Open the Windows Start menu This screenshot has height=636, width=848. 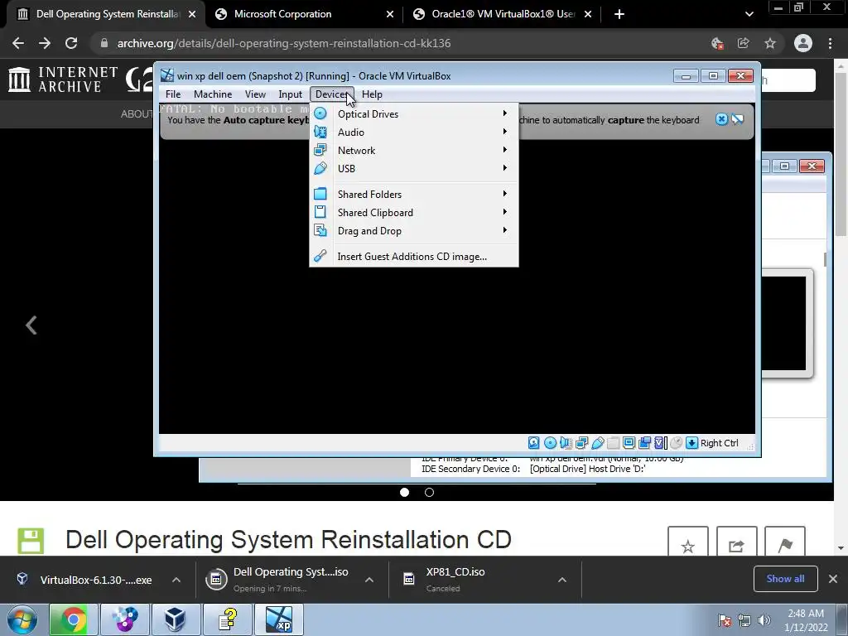click(x=22, y=619)
